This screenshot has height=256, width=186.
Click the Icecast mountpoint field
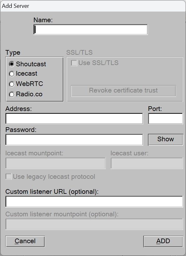point(56,163)
